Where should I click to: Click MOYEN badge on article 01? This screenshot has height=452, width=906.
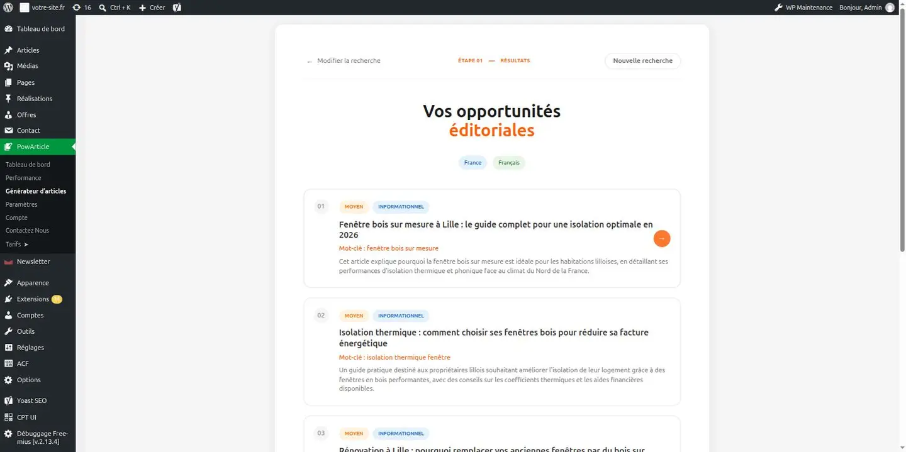click(354, 207)
